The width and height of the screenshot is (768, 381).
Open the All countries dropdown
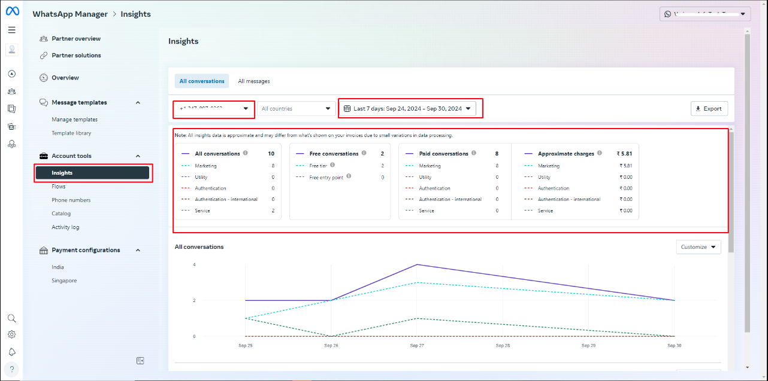tap(296, 109)
